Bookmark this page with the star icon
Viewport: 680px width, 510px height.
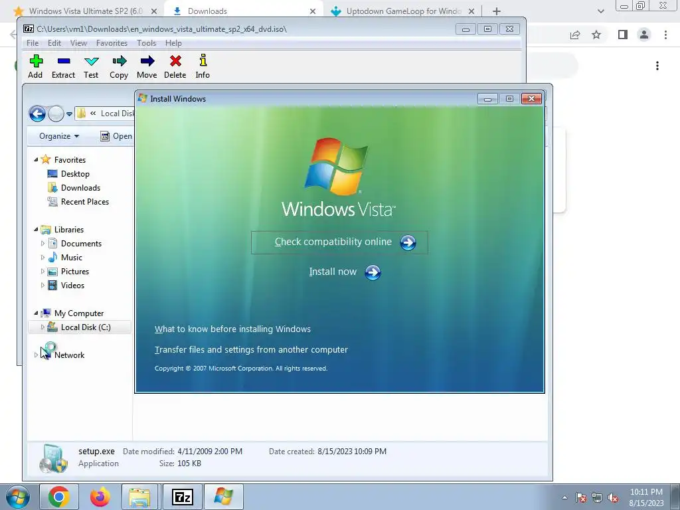click(597, 35)
